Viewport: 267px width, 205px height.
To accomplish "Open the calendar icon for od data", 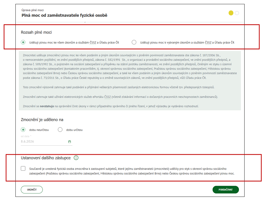I will 70,142.
